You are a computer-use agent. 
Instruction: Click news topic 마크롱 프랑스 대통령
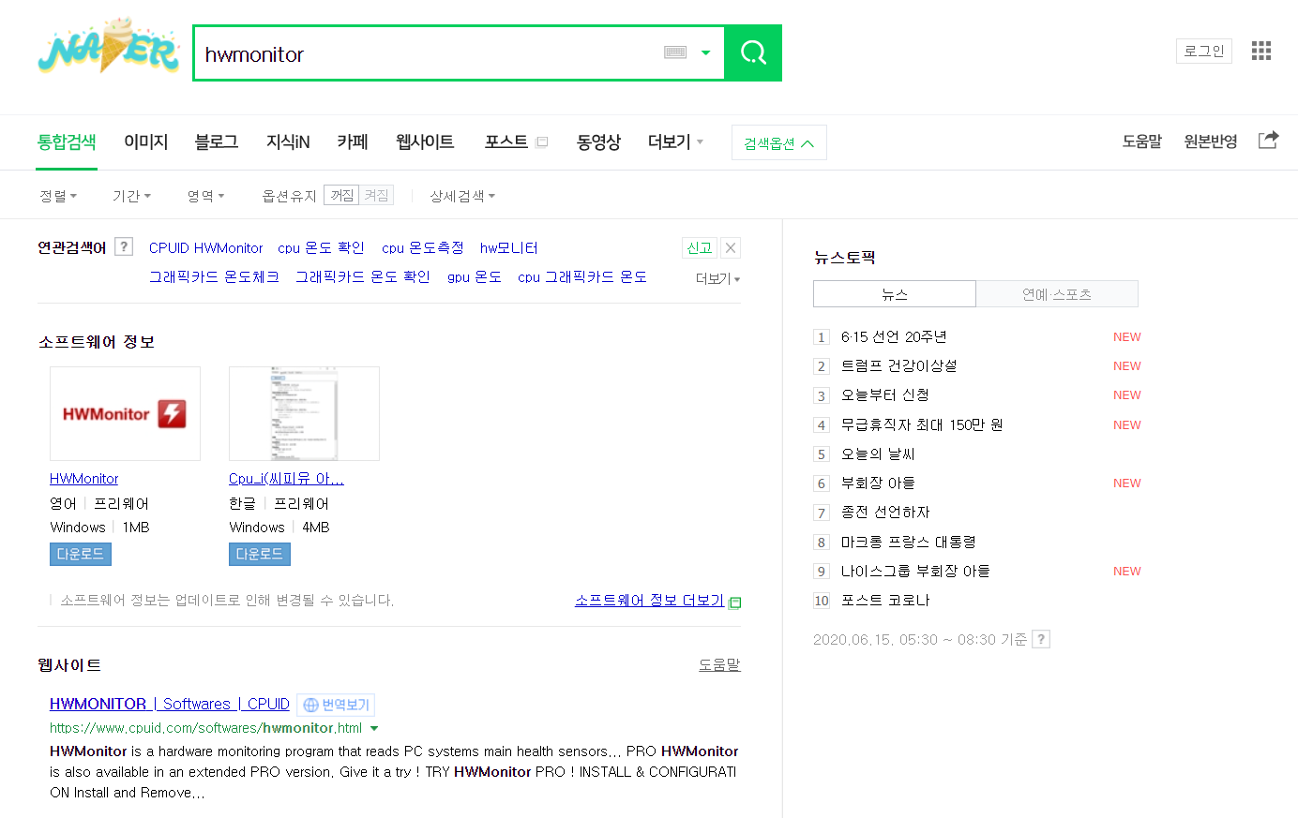click(908, 542)
